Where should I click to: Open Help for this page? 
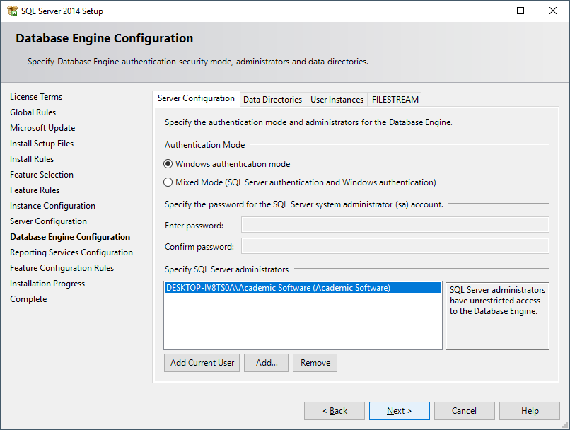pyautogui.click(x=530, y=411)
